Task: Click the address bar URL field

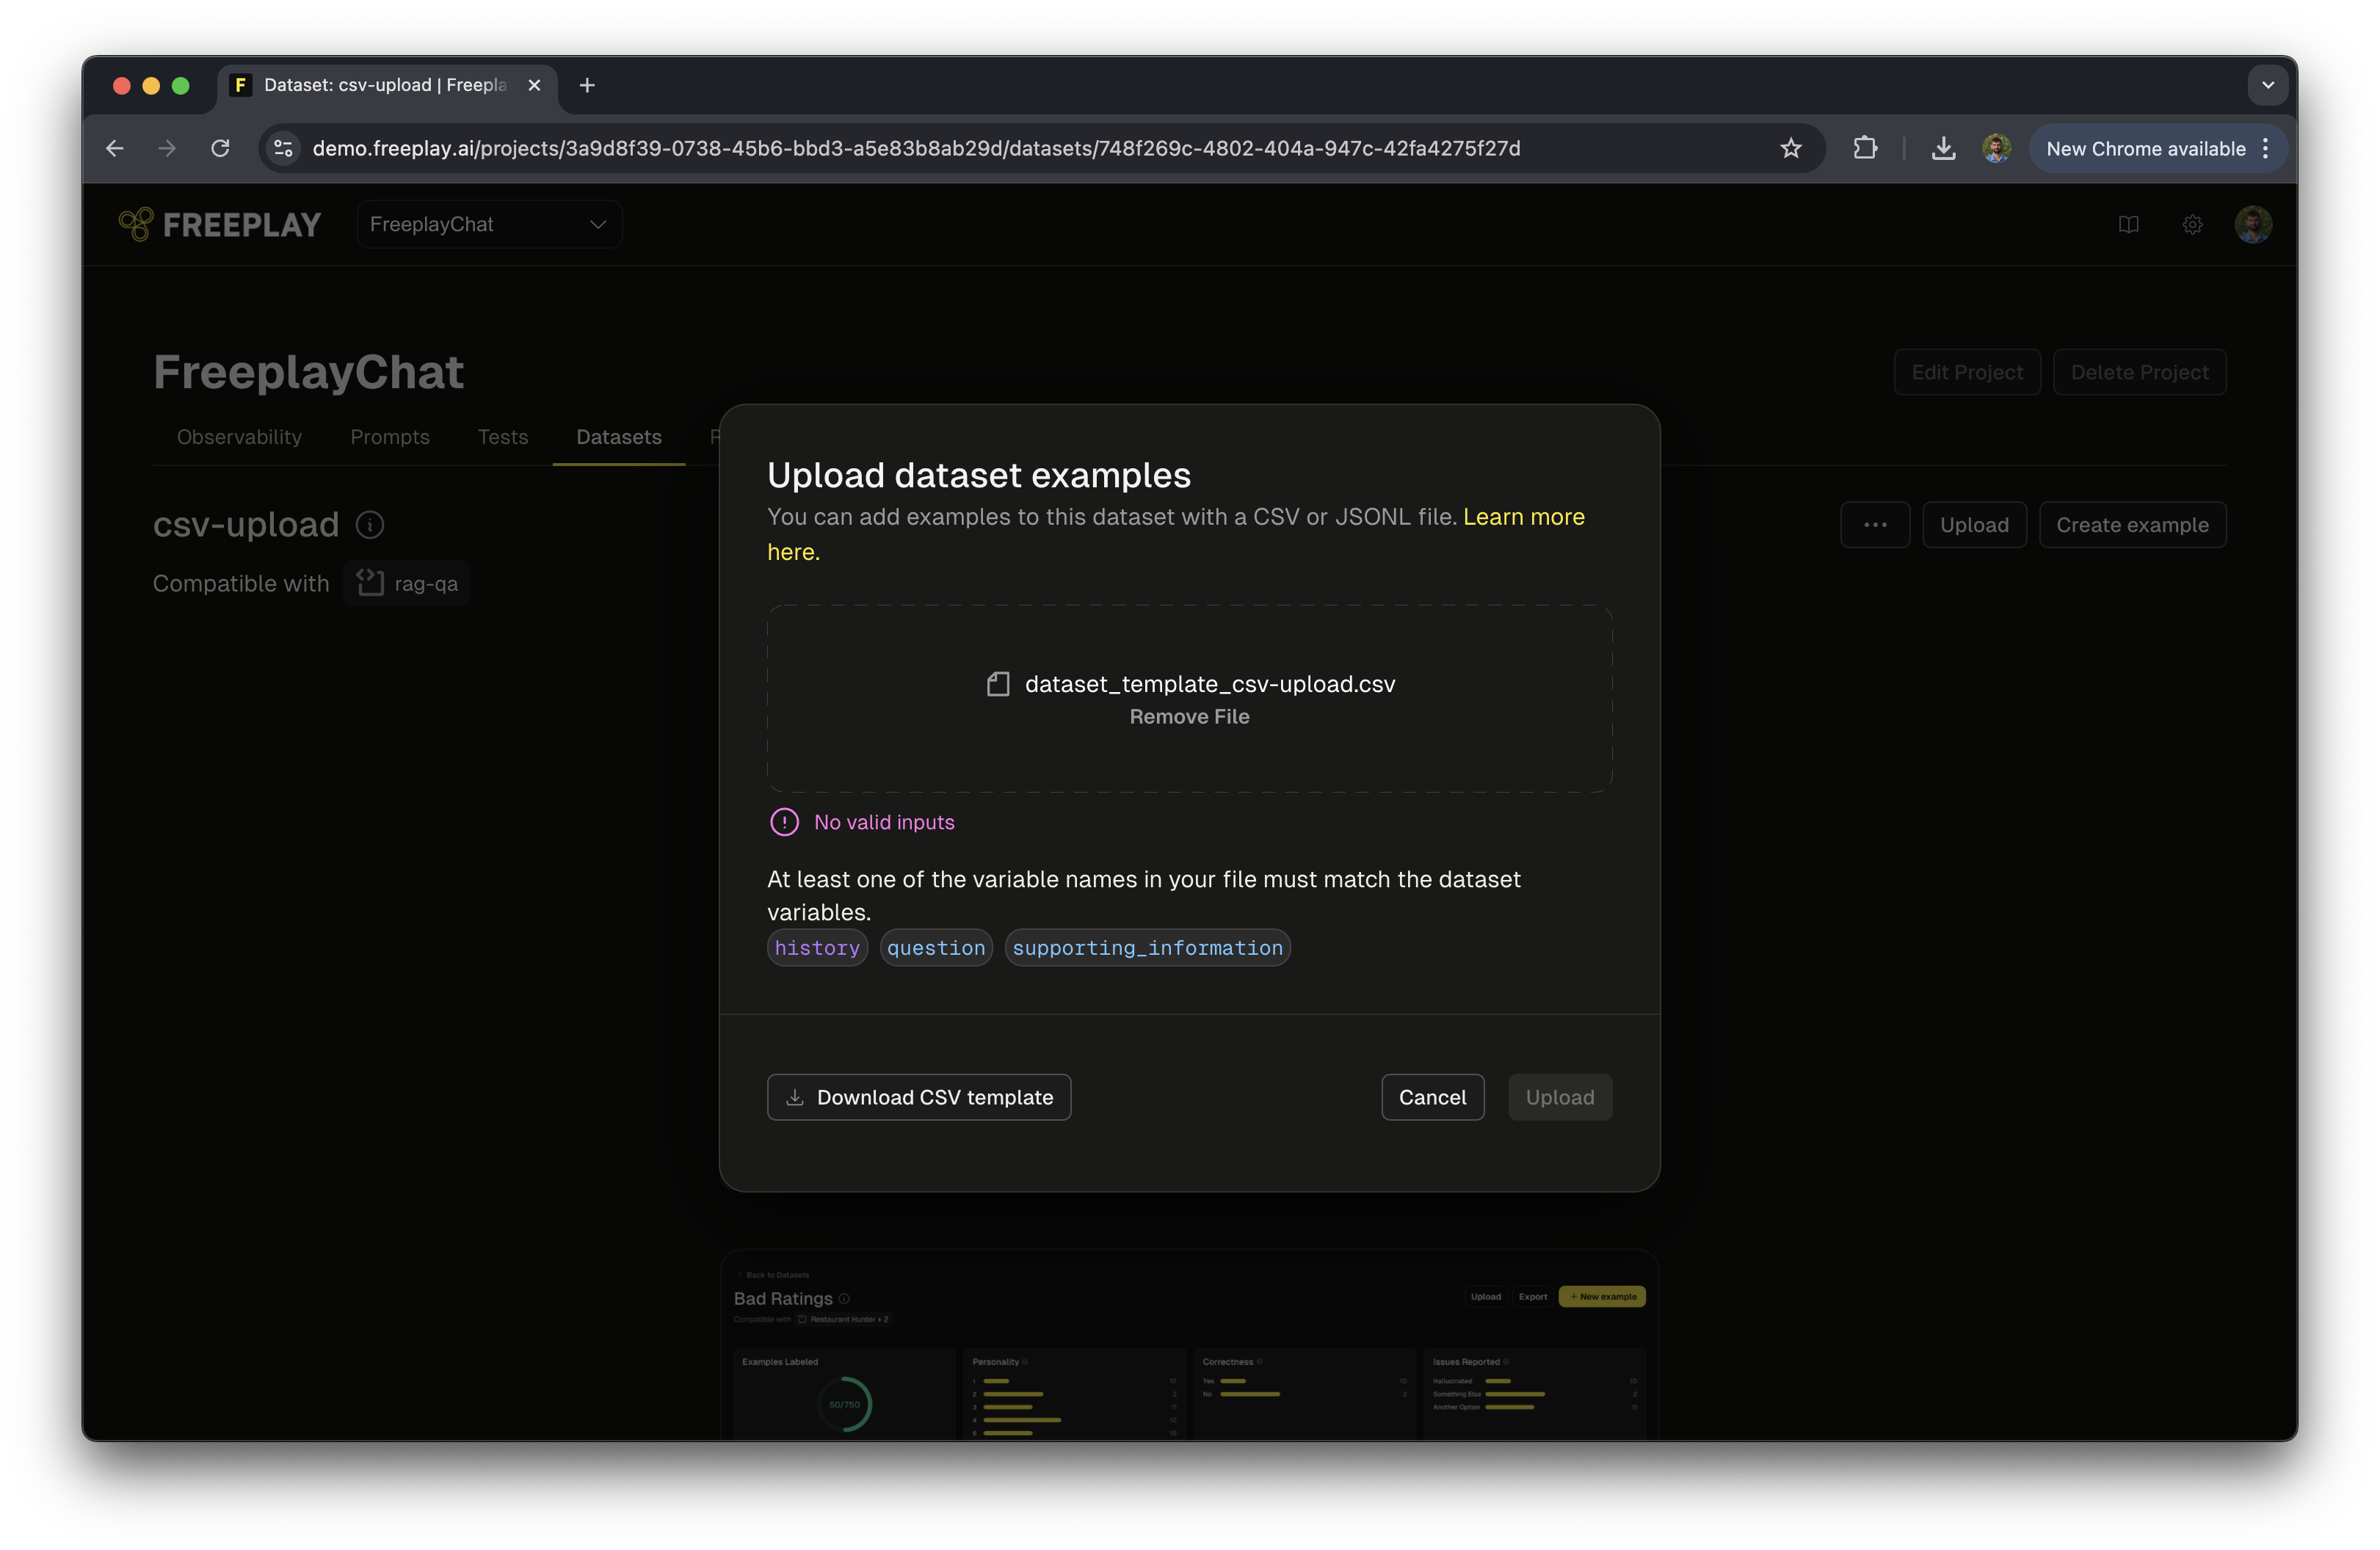Action: point(915,148)
